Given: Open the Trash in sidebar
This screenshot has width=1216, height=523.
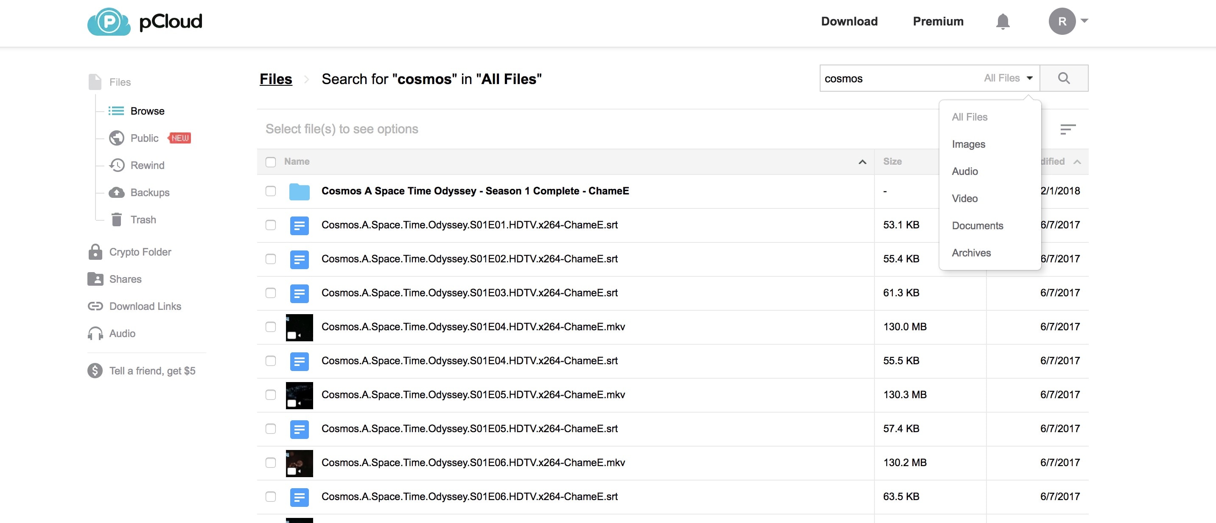Looking at the screenshot, I should 143,220.
